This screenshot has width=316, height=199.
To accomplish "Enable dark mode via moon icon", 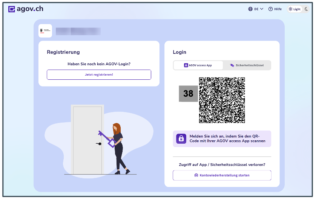I will click(306, 9).
